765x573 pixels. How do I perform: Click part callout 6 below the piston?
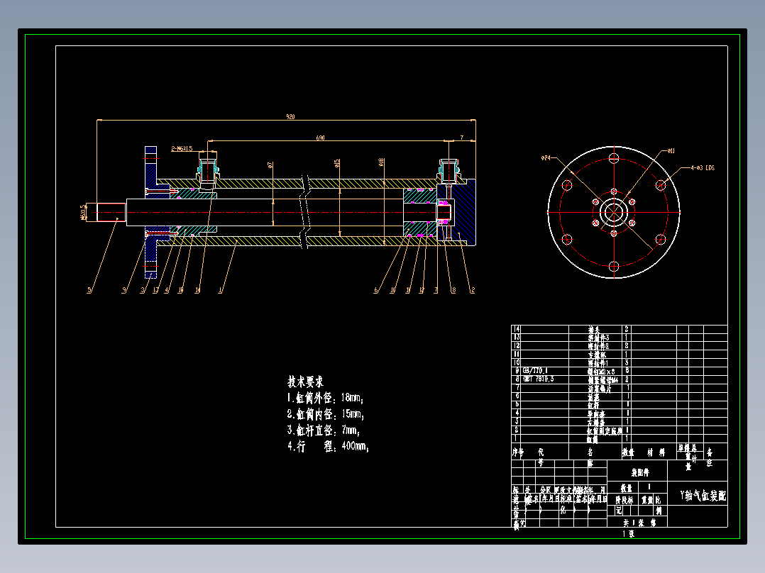375,290
